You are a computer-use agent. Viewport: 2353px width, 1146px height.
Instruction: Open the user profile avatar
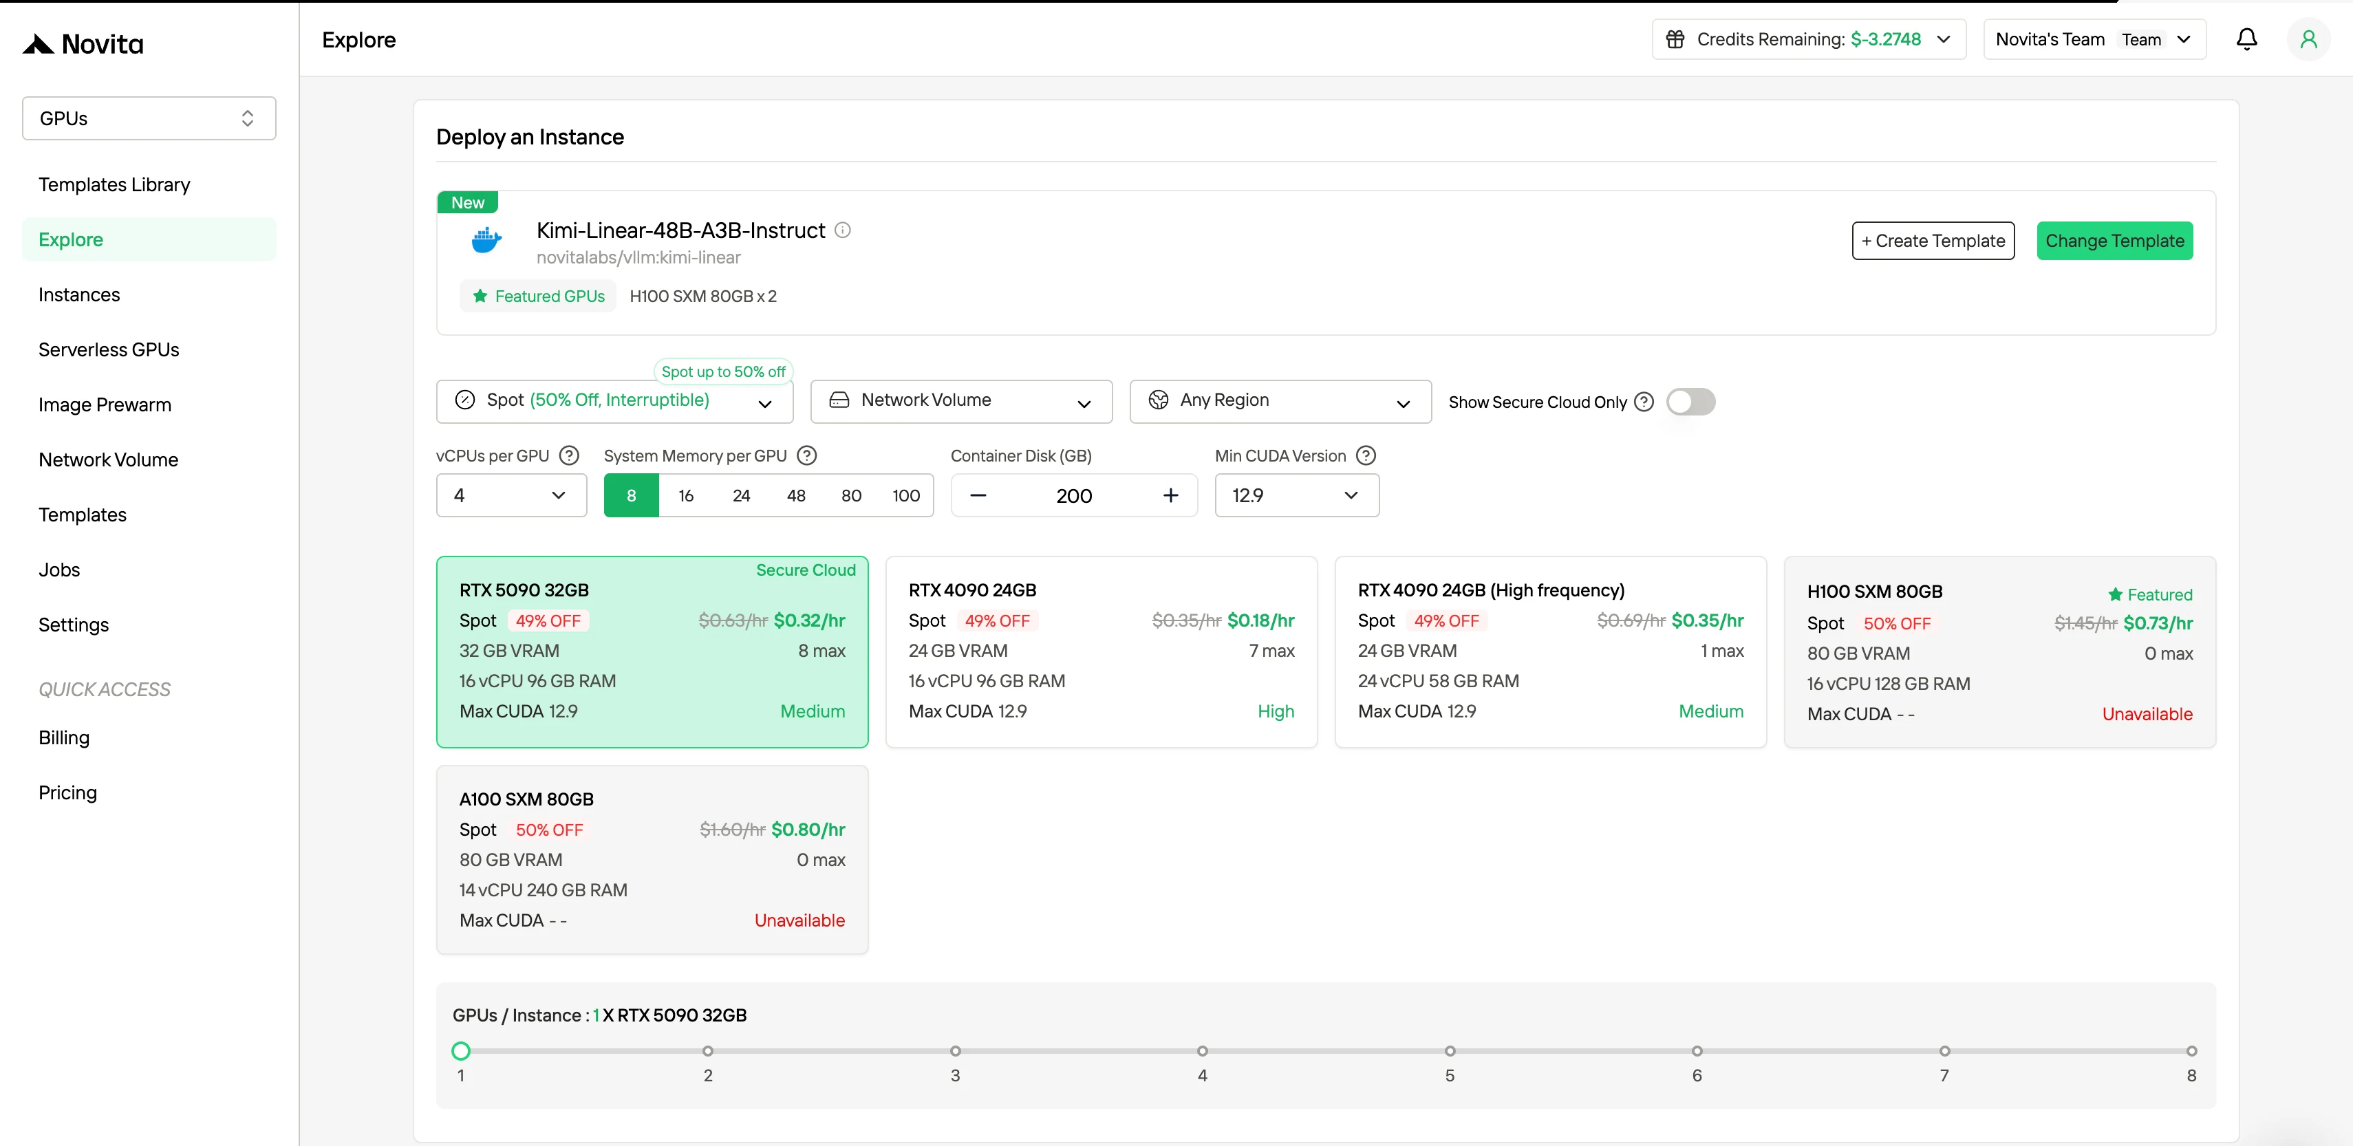point(2308,39)
